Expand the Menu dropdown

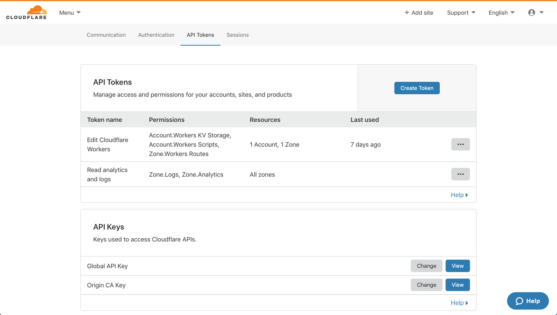(x=70, y=13)
